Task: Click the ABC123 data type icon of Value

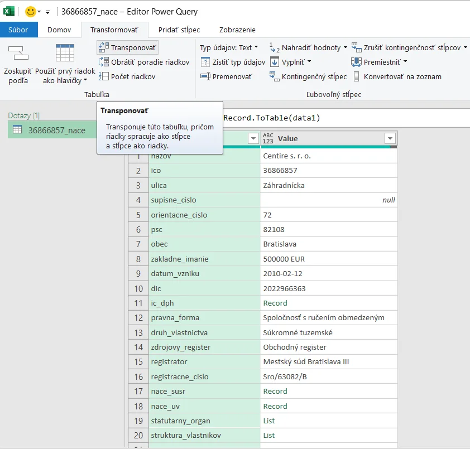Action: tap(268, 138)
